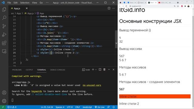Open the Go menu
Viewport: 194px width, 109px height.
click(41, 3)
